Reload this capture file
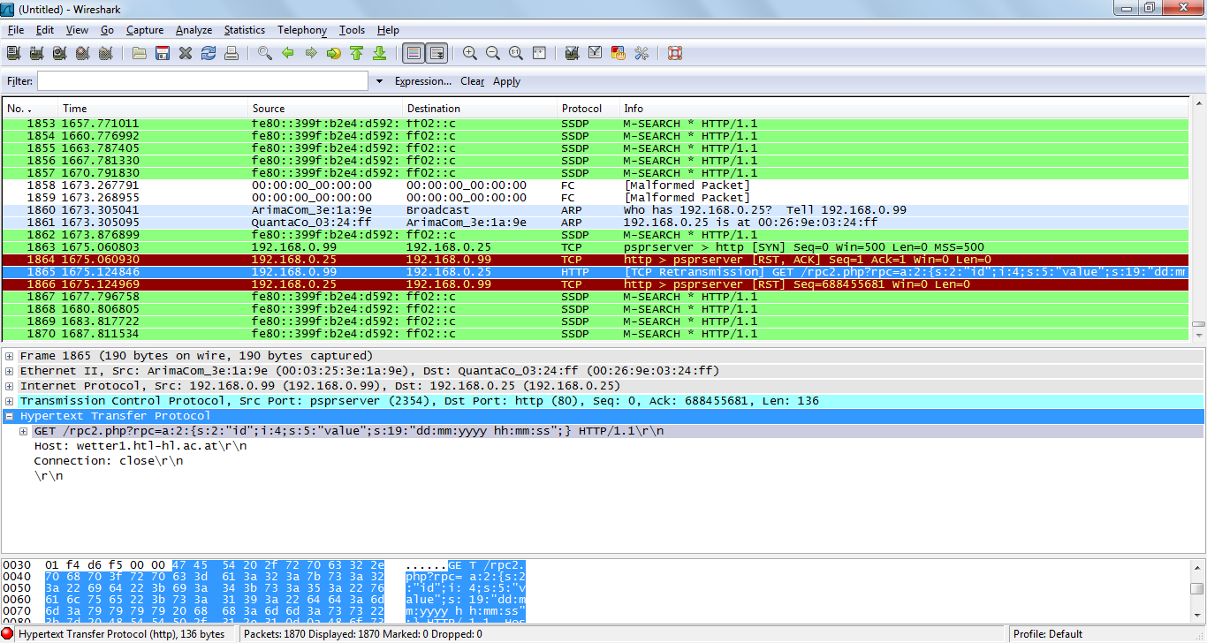 pyautogui.click(x=209, y=53)
